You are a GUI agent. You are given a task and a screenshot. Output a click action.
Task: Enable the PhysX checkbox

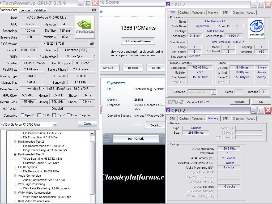point(54,115)
